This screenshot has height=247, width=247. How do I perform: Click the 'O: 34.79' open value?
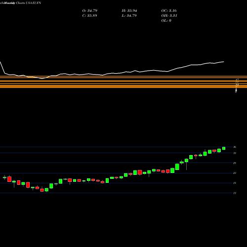(90, 11)
